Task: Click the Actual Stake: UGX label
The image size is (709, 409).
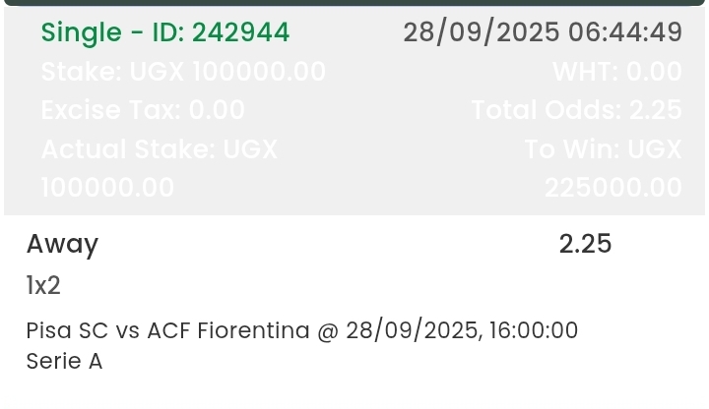Action: click(160, 149)
